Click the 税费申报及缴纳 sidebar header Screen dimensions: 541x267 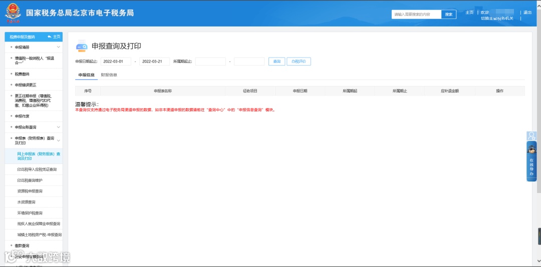point(22,37)
